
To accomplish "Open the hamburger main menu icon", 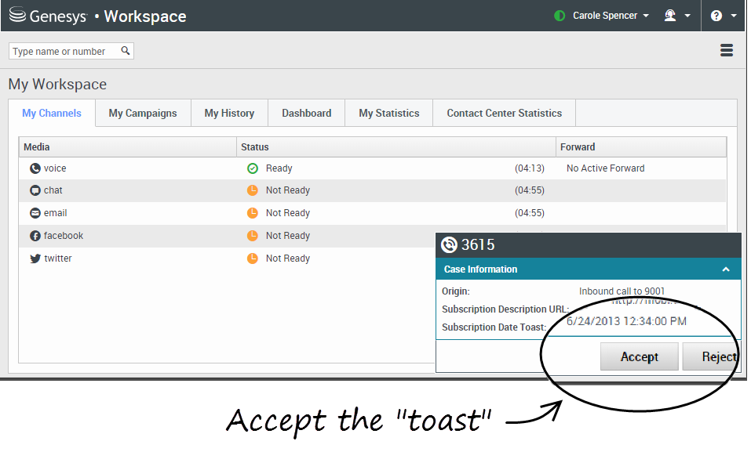I will point(726,51).
